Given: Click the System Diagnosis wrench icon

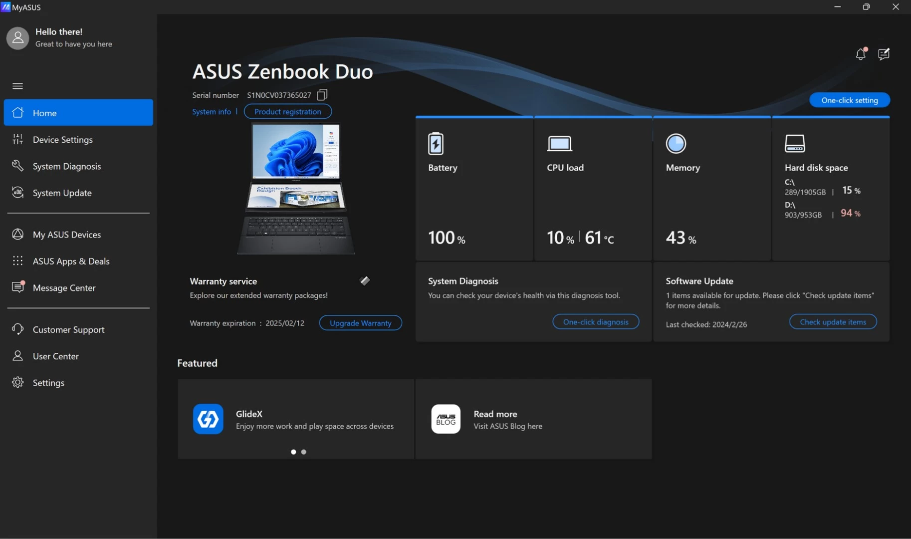Looking at the screenshot, I should [18, 166].
